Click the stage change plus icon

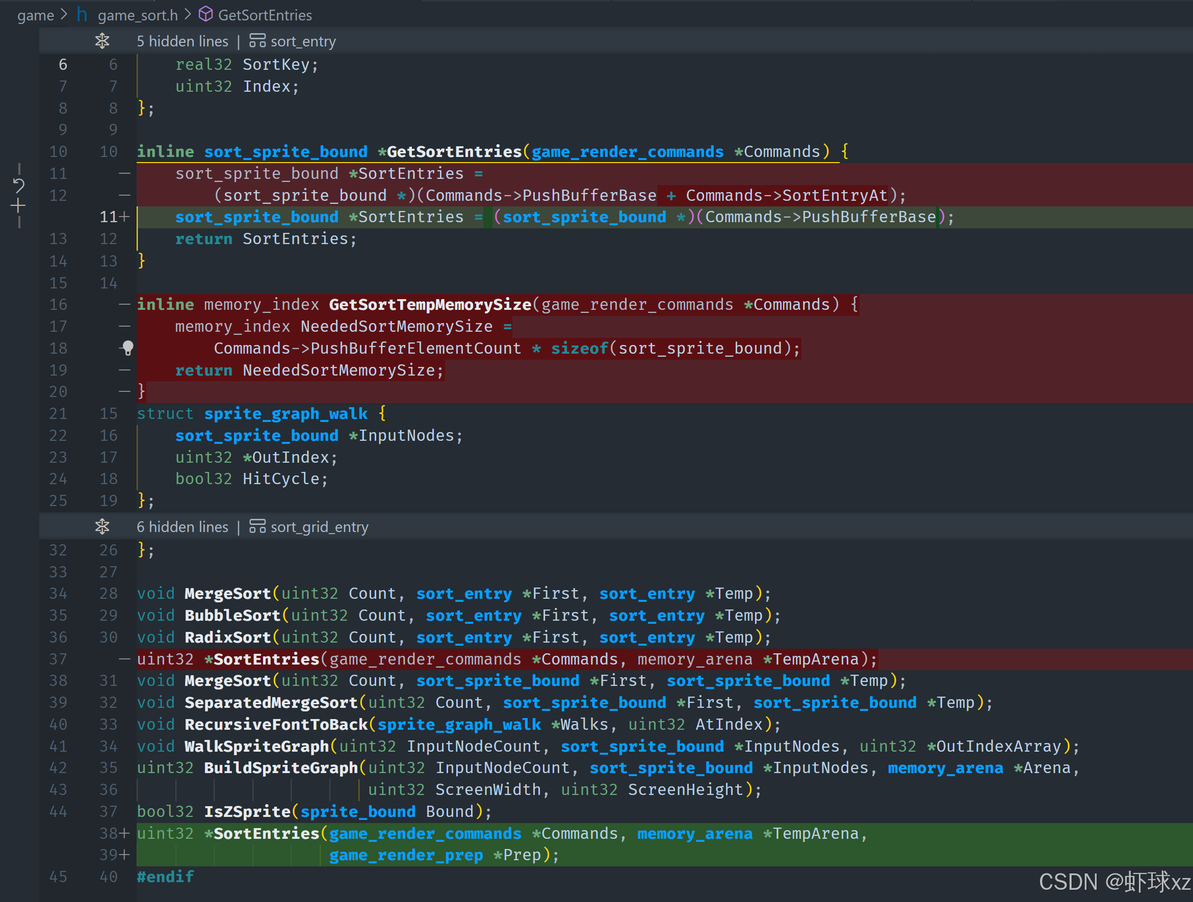pyautogui.click(x=18, y=206)
